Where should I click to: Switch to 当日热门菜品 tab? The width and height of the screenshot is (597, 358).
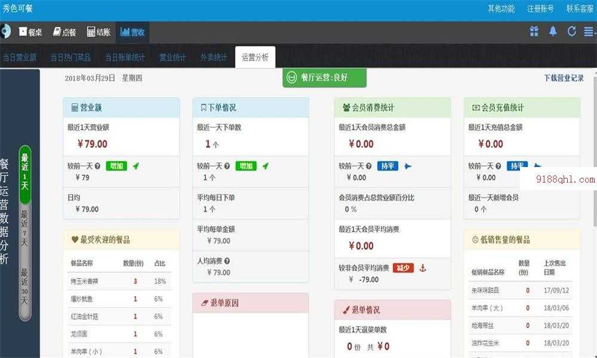[x=71, y=57]
